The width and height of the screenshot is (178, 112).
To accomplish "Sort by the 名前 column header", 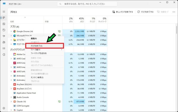I will click(26, 20).
